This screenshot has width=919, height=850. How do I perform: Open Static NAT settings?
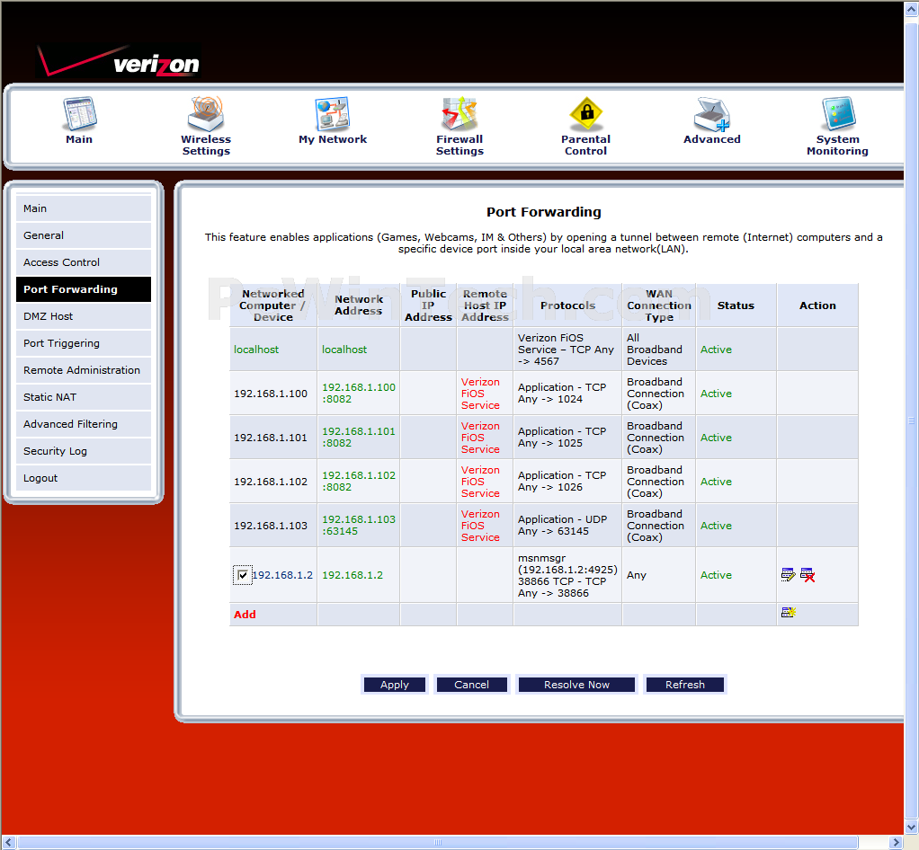[84, 397]
